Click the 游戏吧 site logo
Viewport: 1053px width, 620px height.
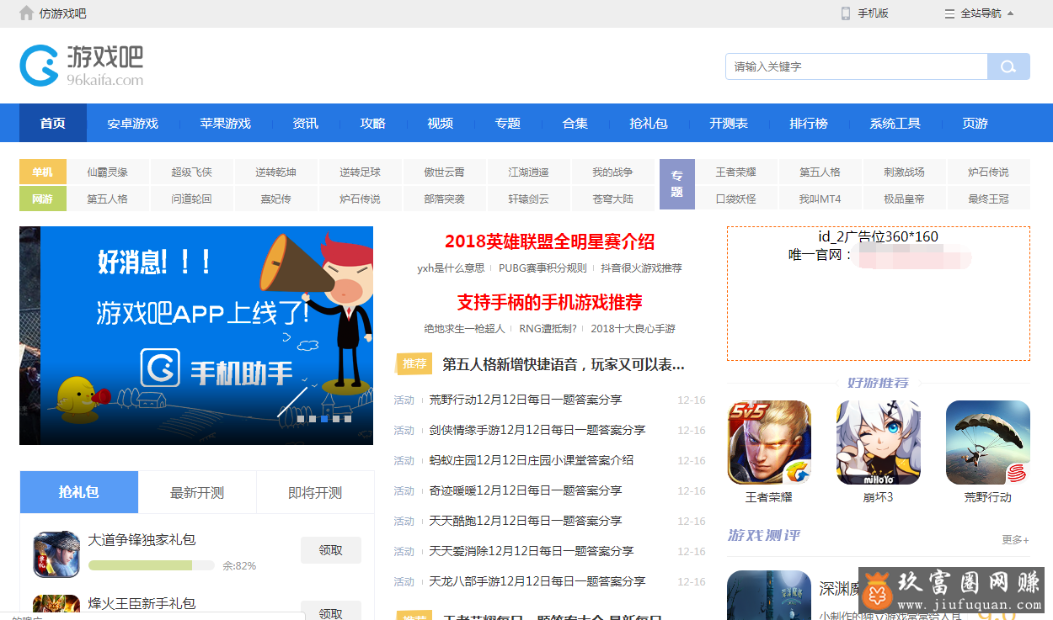82,66
